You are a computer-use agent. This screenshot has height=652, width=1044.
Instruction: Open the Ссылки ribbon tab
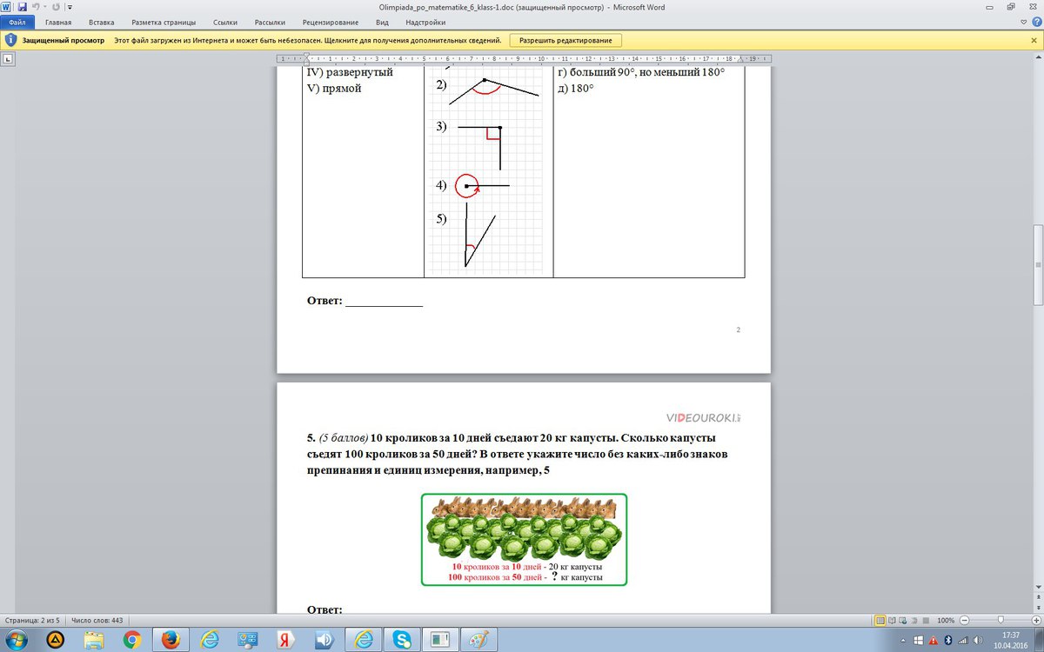225,22
